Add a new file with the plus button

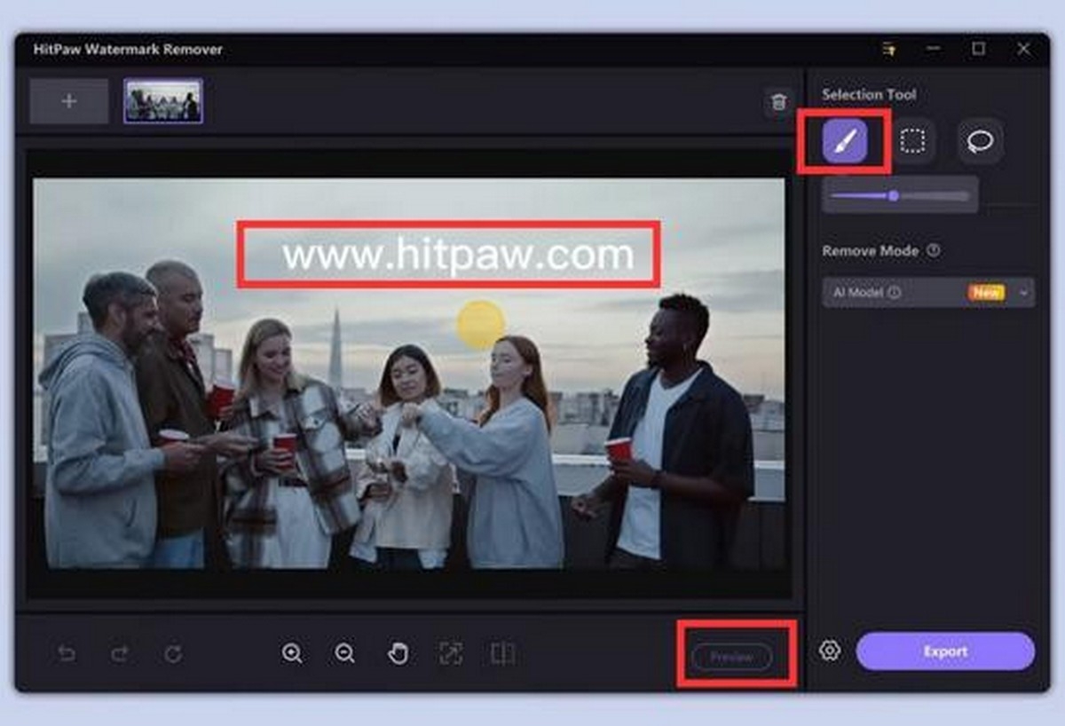click(x=69, y=101)
